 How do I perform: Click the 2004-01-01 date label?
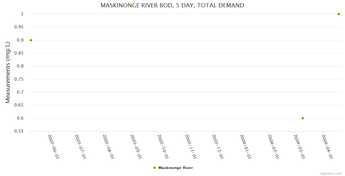(x=246, y=147)
